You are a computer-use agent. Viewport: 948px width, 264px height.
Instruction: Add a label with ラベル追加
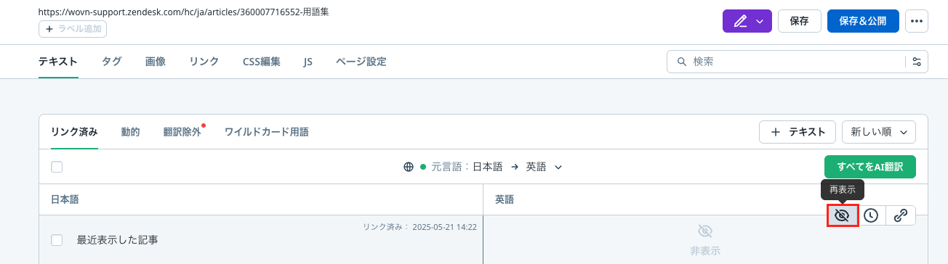click(x=73, y=29)
